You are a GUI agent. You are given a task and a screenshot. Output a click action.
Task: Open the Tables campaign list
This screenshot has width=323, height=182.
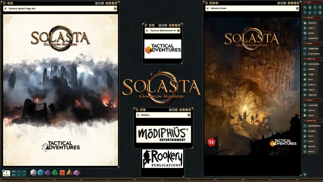[x=312, y=90]
